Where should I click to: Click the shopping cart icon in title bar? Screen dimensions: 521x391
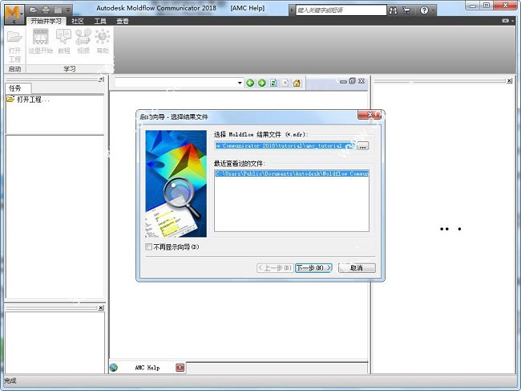(x=406, y=10)
